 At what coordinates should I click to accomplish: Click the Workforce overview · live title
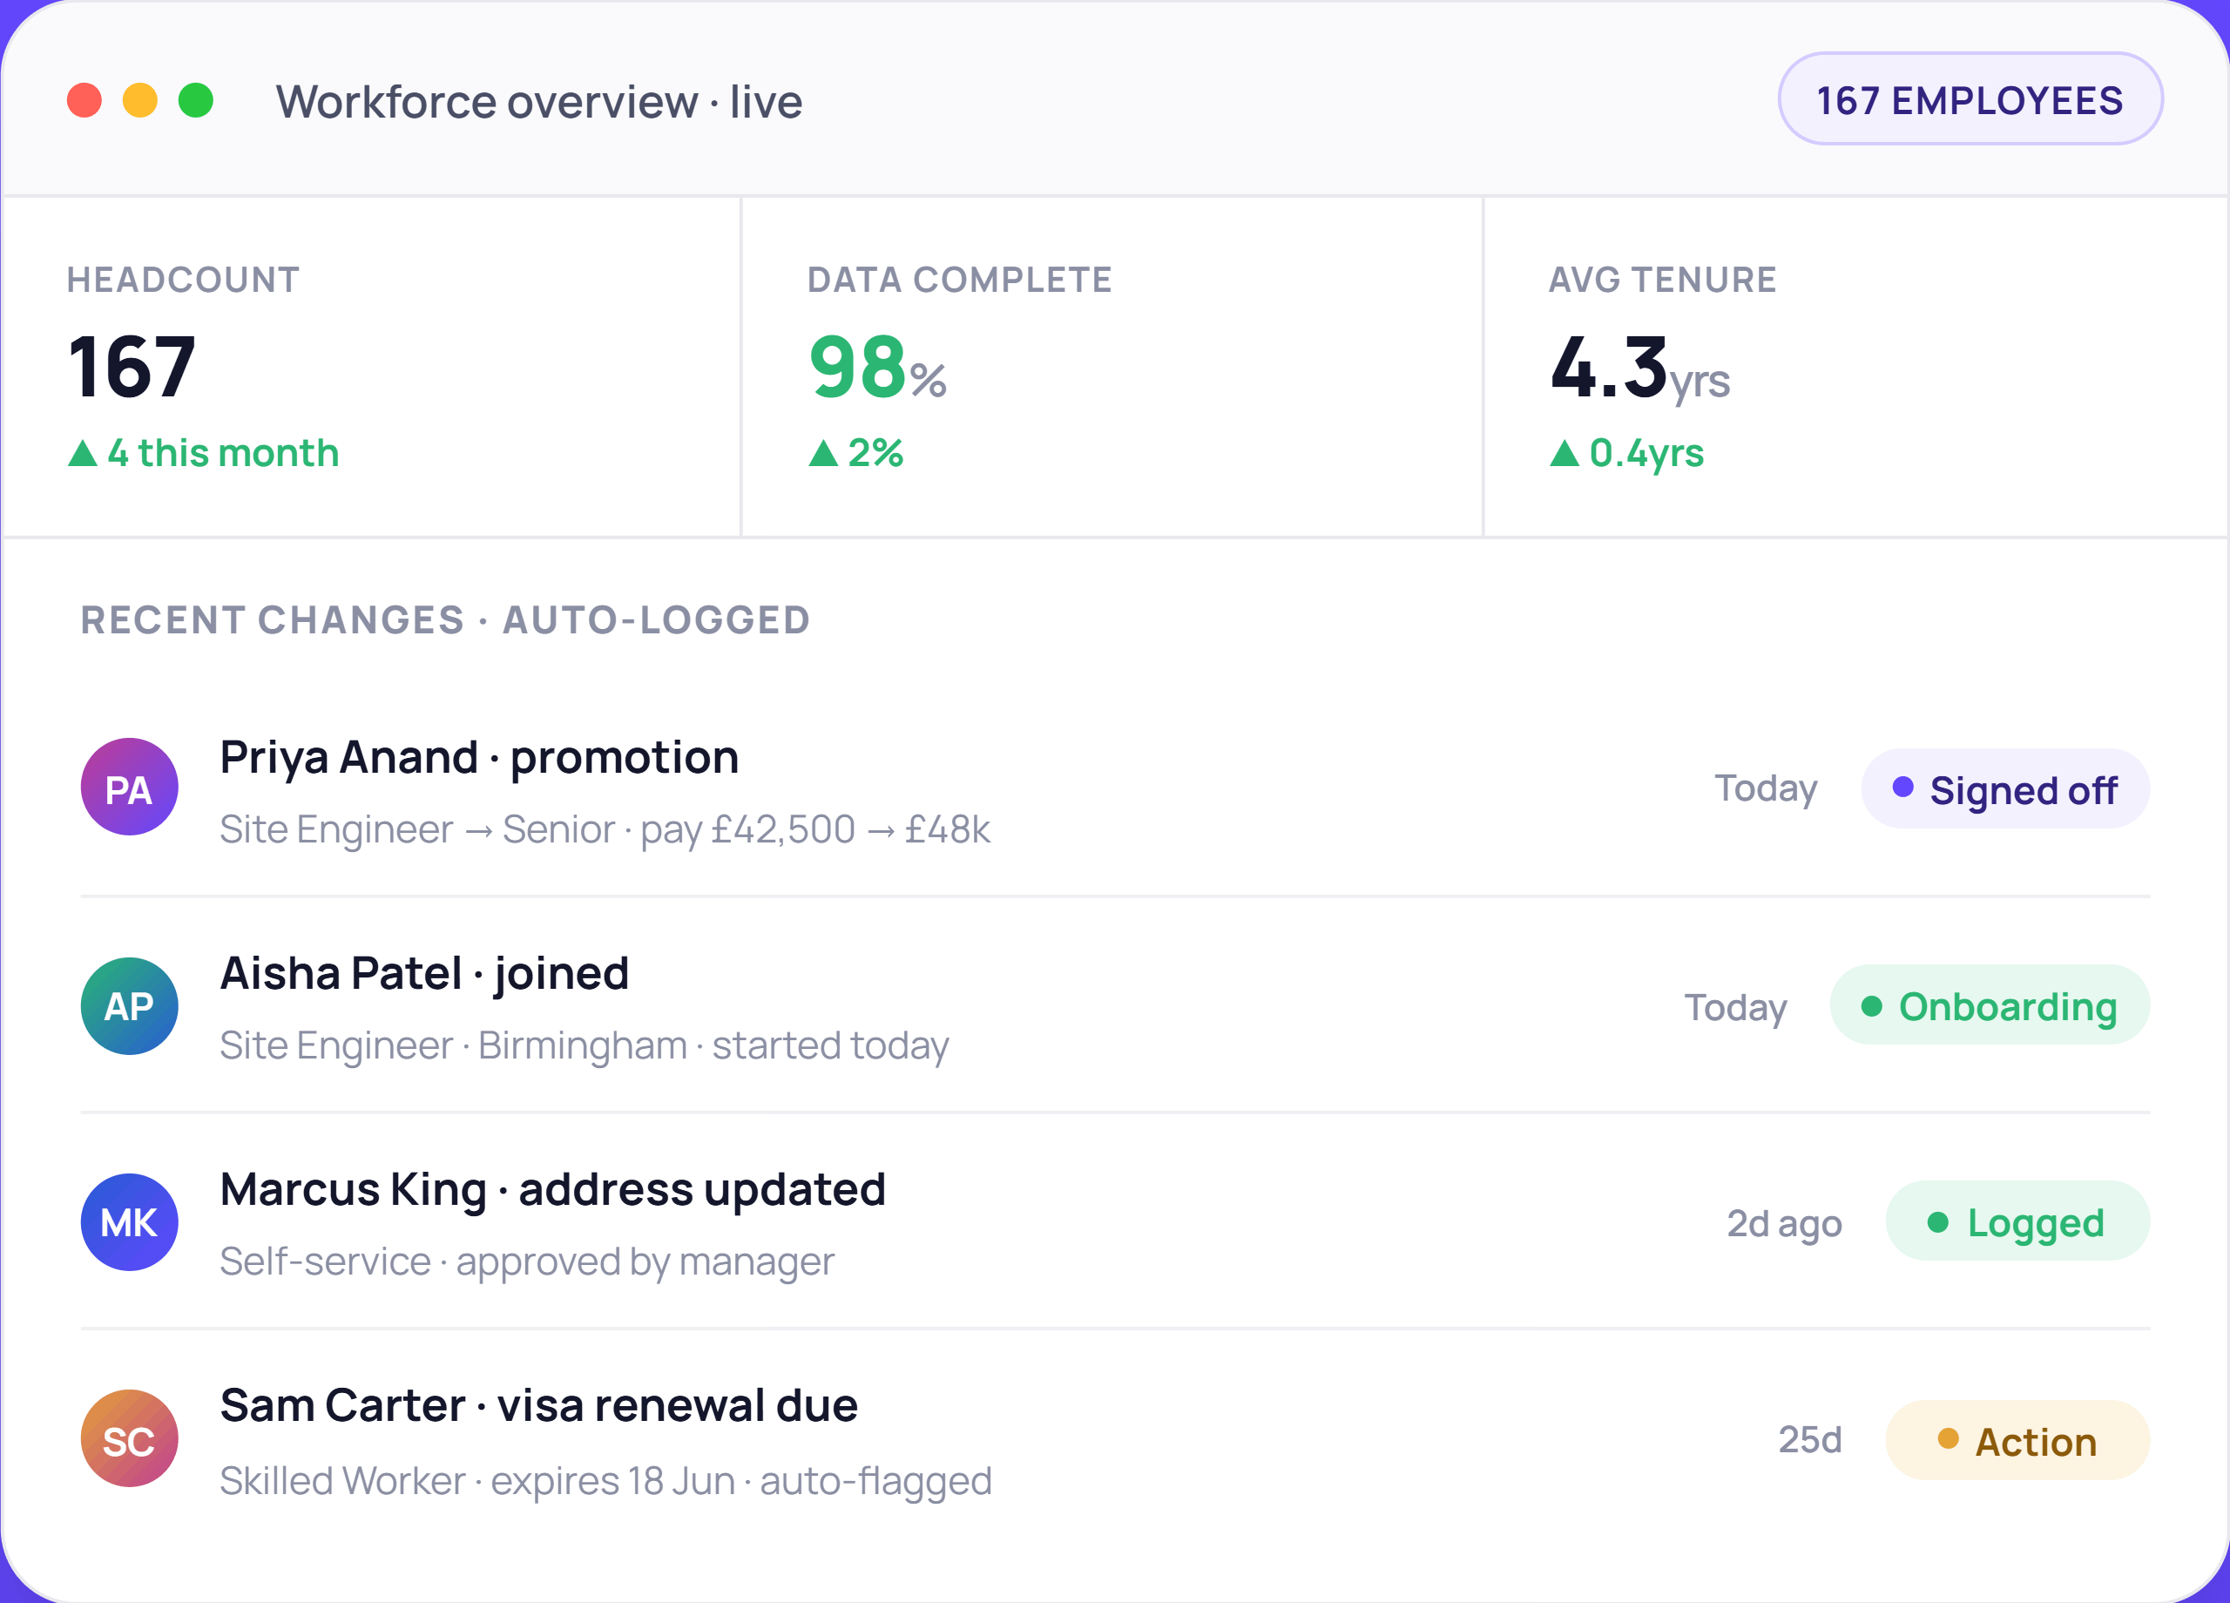[x=539, y=102]
